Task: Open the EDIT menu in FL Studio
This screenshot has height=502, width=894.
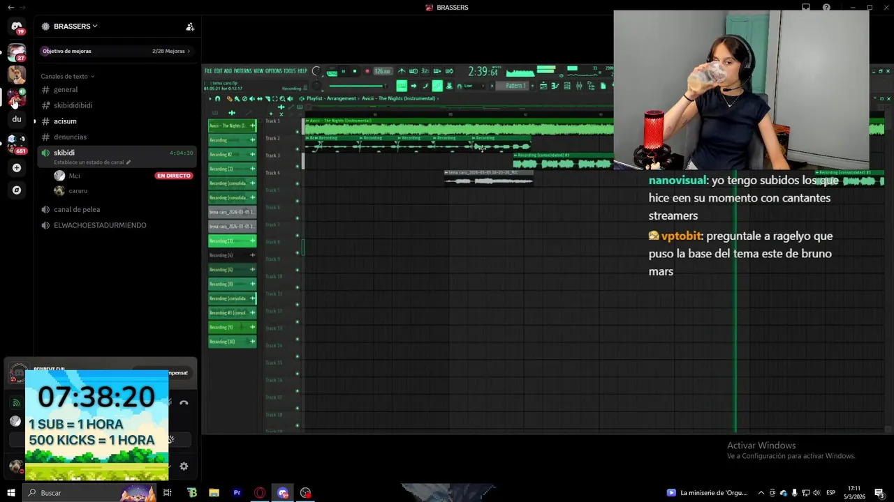Action: [x=219, y=71]
